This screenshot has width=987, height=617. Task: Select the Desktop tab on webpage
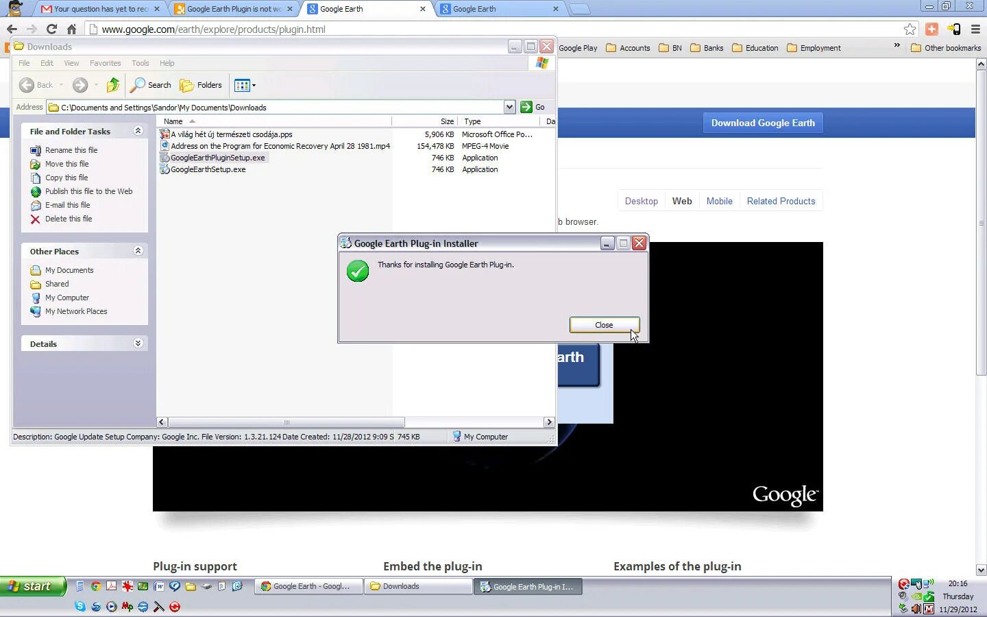[x=641, y=201]
